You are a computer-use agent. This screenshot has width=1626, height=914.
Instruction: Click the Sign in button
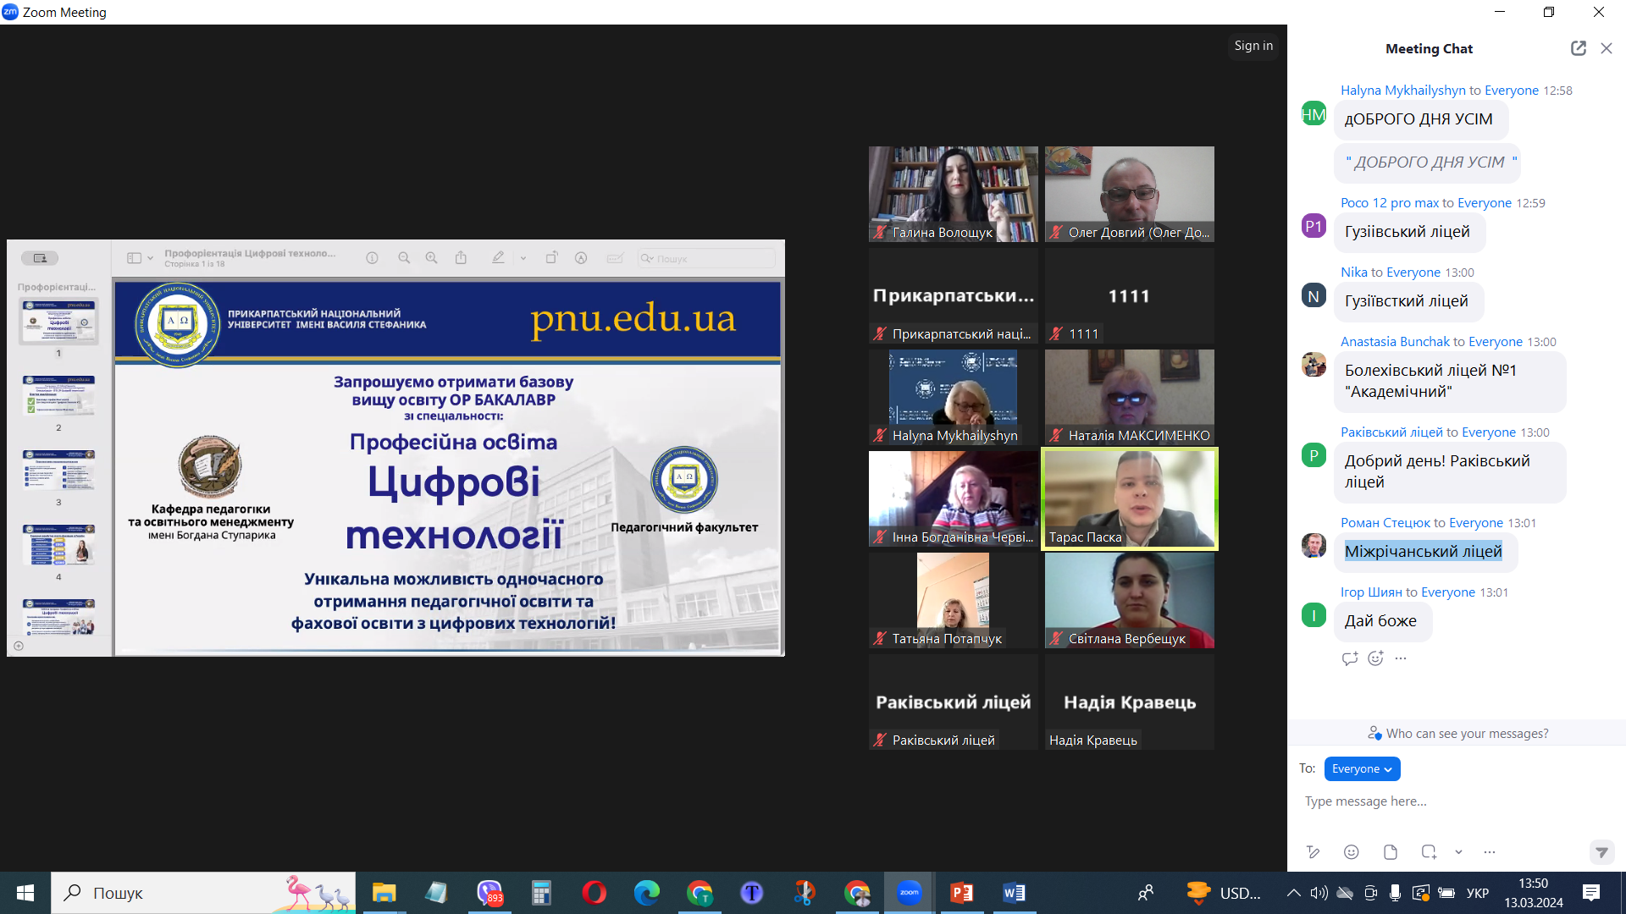(1253, 46)
